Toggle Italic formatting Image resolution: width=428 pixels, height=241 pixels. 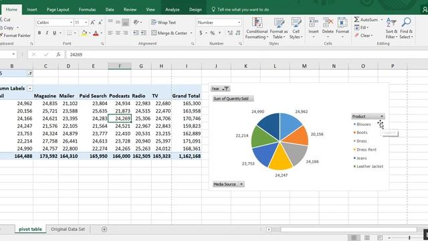point(47,33)
